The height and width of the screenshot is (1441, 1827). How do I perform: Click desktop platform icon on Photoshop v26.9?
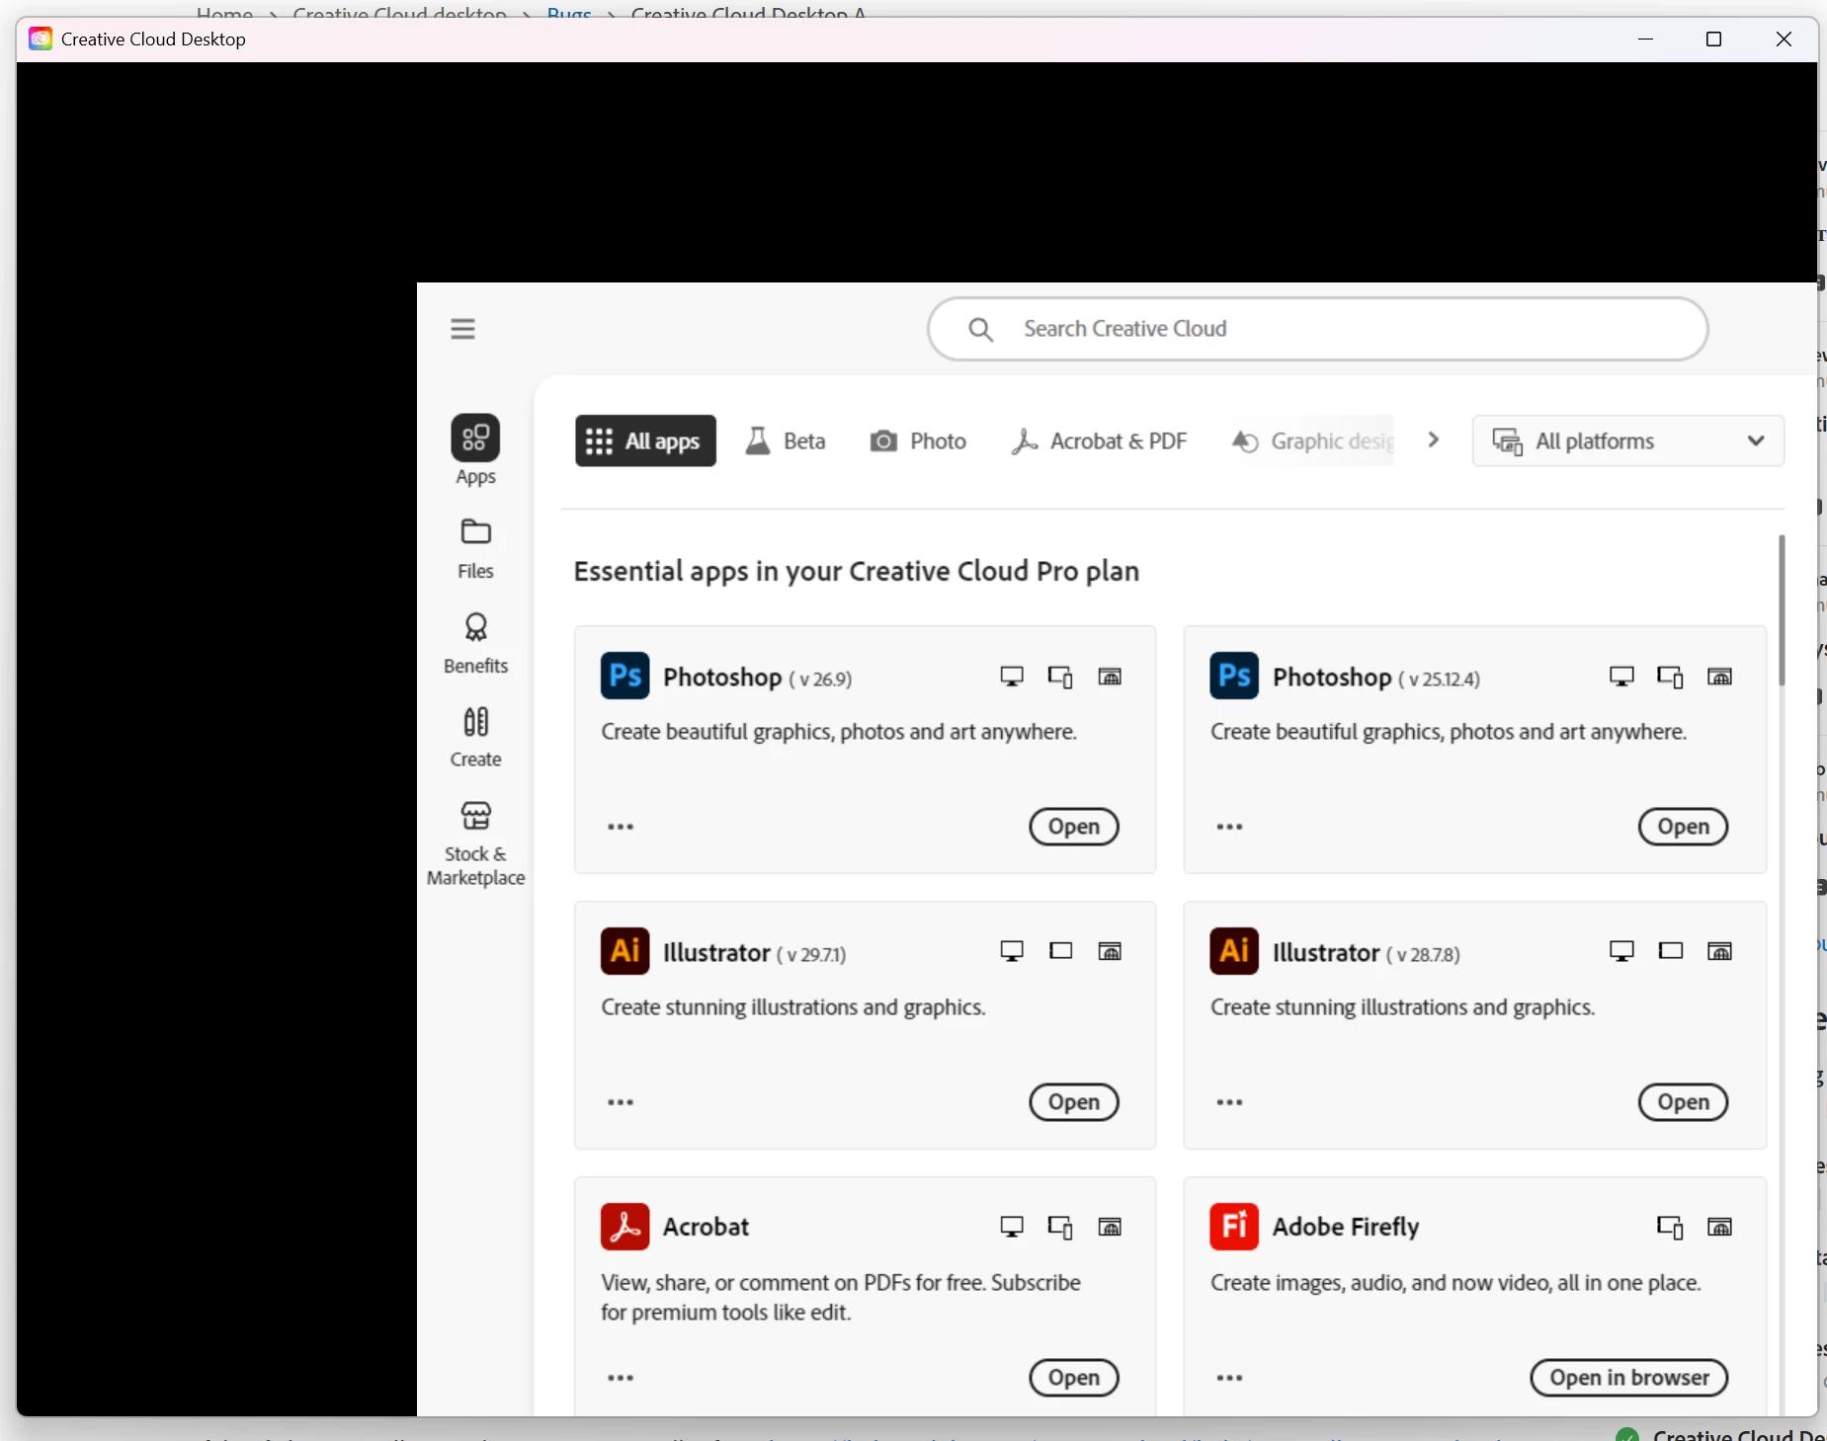click(1012, 677)
